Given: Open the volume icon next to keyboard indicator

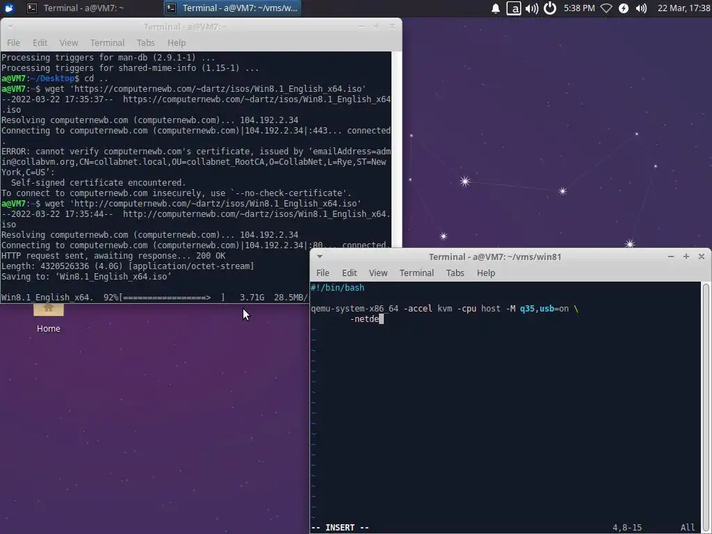Looking at the screenshot, I should (532, 8).
